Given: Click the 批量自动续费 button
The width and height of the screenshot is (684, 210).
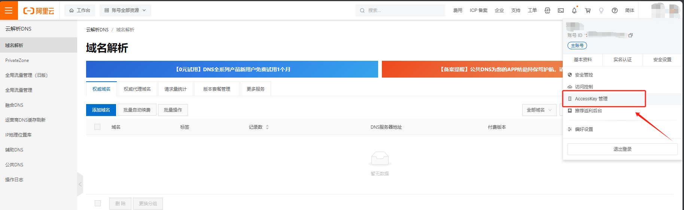Looking at the screenshot, I should (x=137, y=110).
